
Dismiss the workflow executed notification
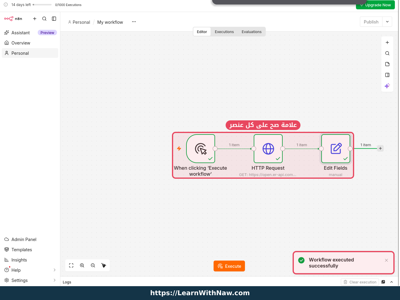pyautogui.click(x=386, y=260)
